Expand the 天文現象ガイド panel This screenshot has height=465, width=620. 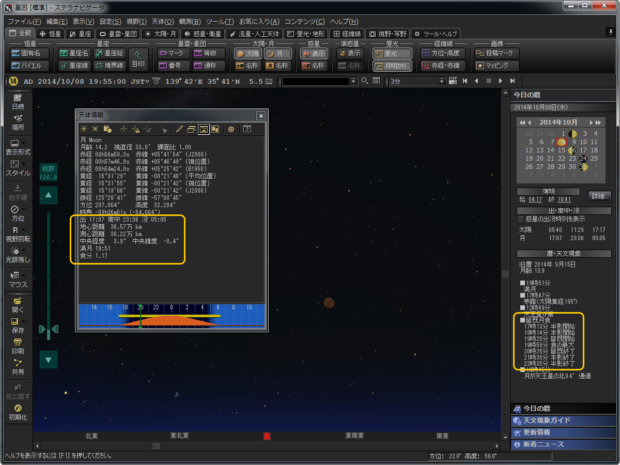tap(547, 420)
